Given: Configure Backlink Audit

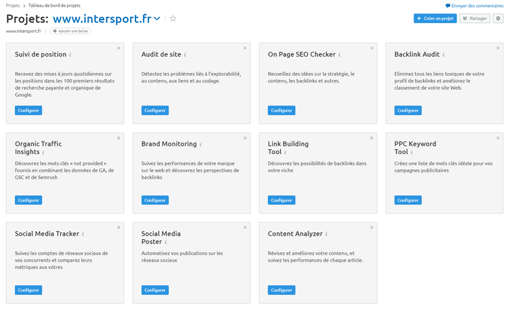Looking at the screenshot, I should point(408,110).
